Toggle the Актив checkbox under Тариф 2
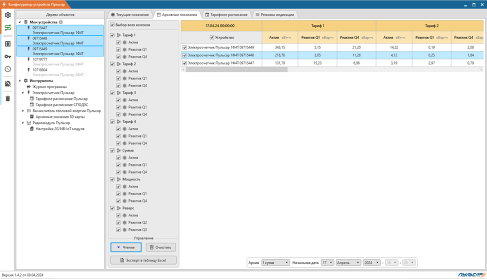 pos(118,71)
